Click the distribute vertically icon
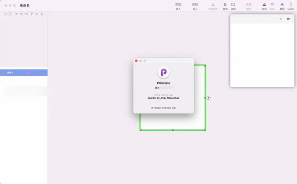This screenshot has height=184, width=297. 11,14
